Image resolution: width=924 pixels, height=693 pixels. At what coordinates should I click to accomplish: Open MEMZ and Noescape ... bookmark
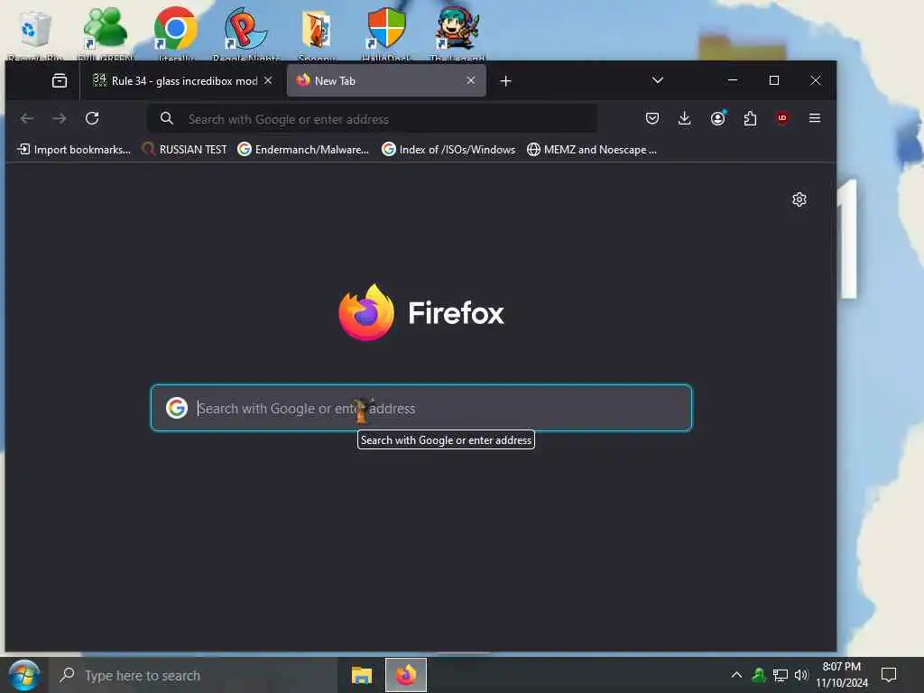point(592,150)
